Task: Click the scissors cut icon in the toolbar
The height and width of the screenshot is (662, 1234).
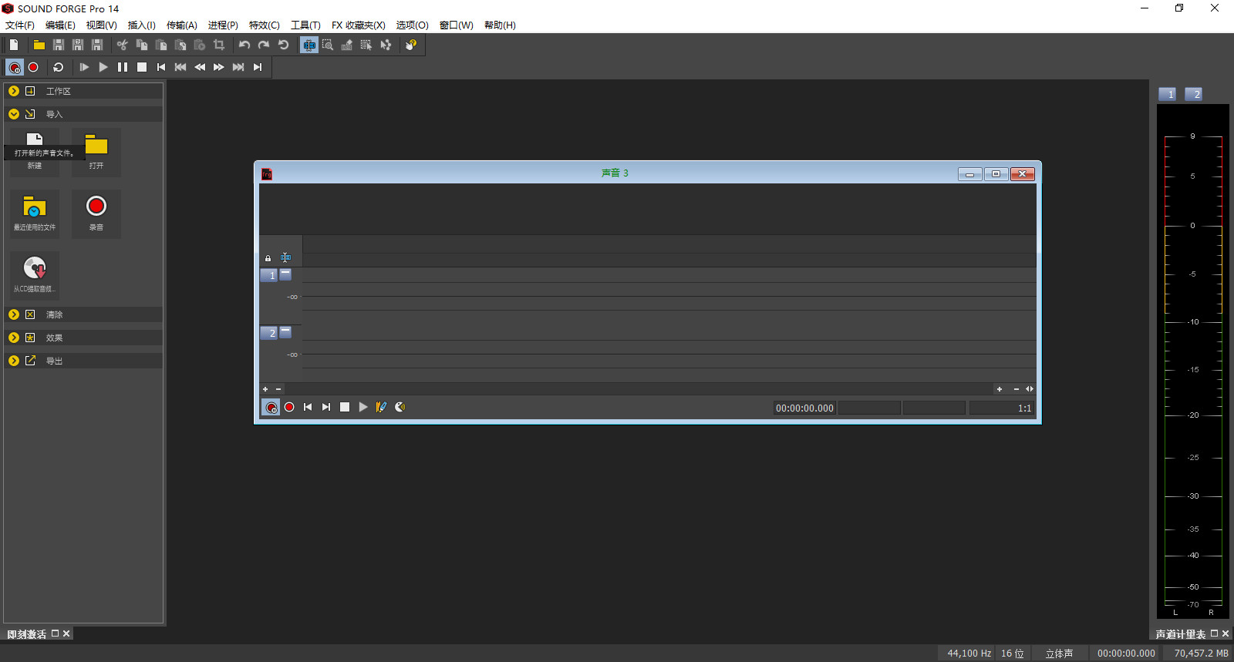Action: (x=122, y=45)
